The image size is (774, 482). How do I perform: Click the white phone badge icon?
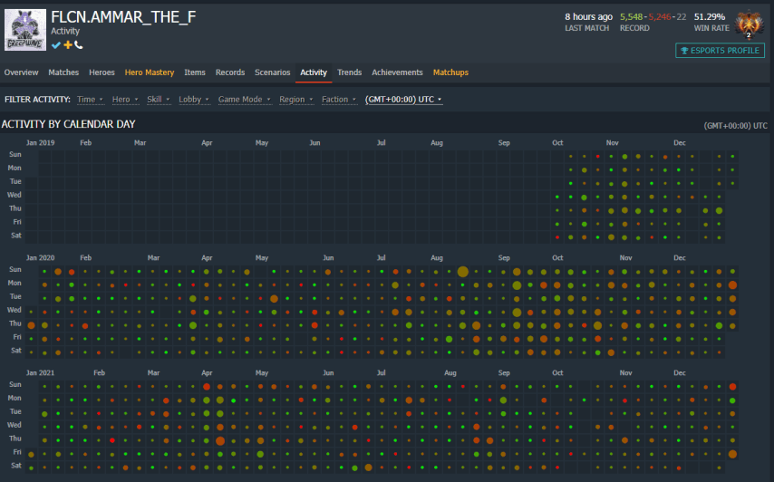(x=79, y=44)
